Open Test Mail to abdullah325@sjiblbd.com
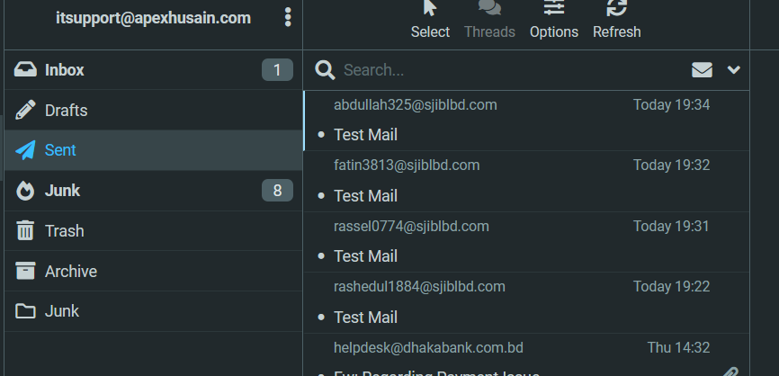Viewport: 779px width, 376px height. 365,135
